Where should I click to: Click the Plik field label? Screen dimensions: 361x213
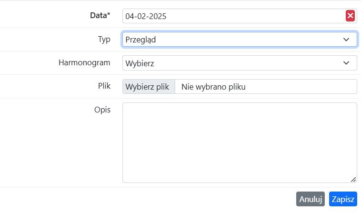pyautogui.click(x=104, y=86)
